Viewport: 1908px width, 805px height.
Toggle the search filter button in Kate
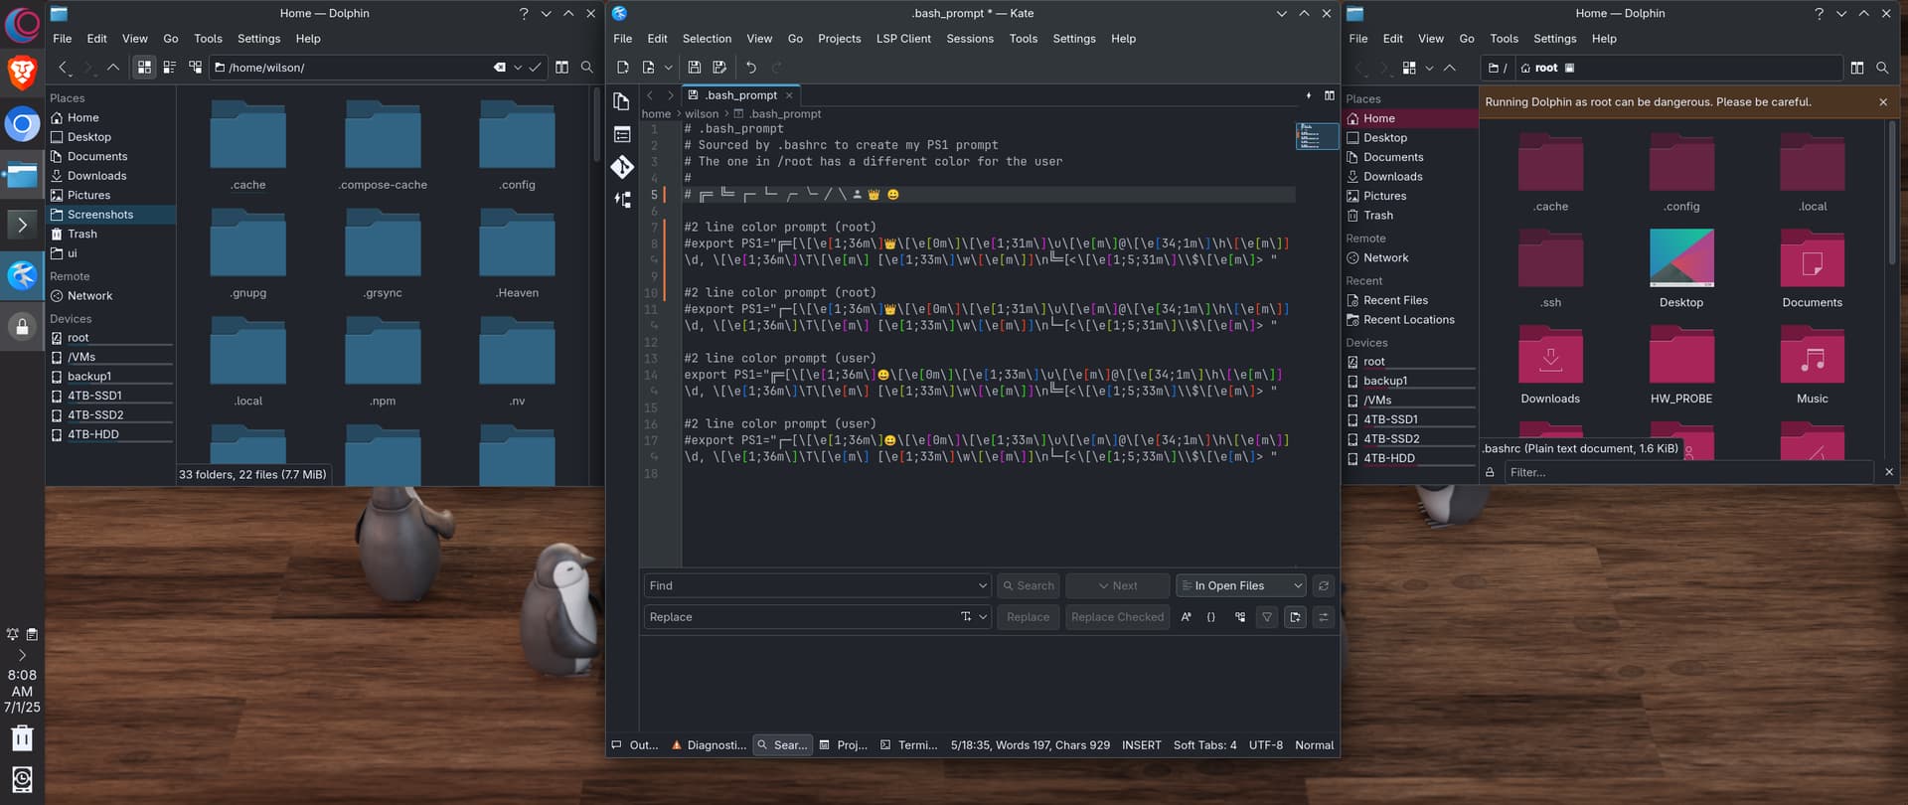[1267, 617]
